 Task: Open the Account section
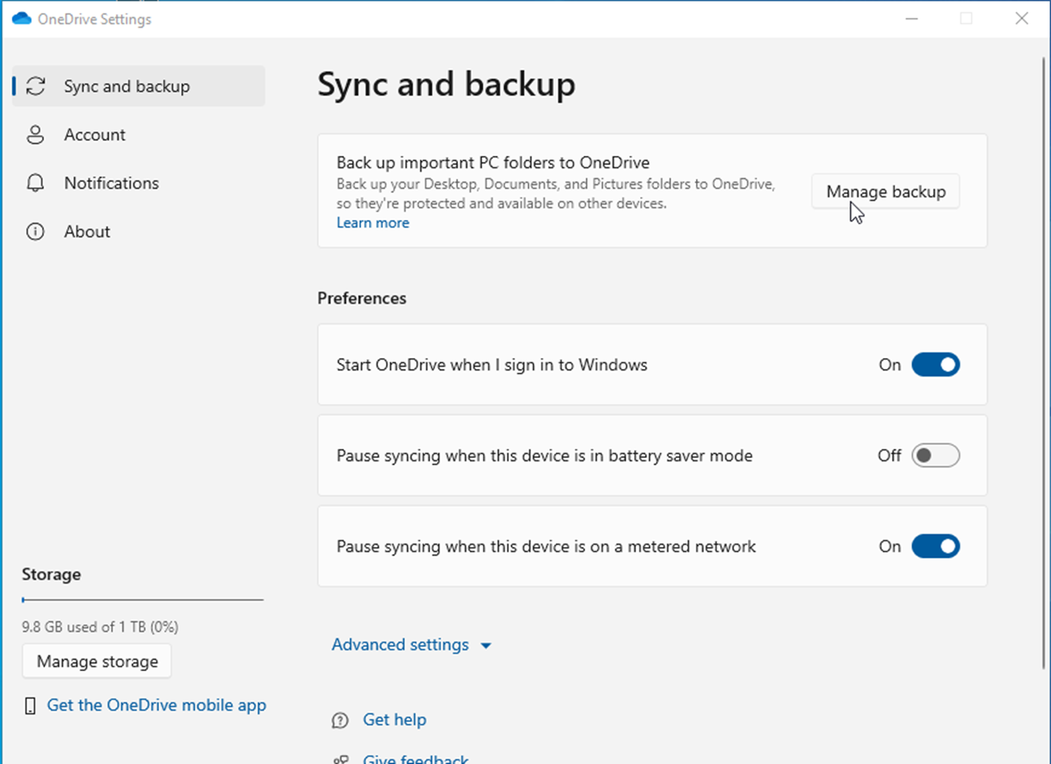tap(95, 135)
